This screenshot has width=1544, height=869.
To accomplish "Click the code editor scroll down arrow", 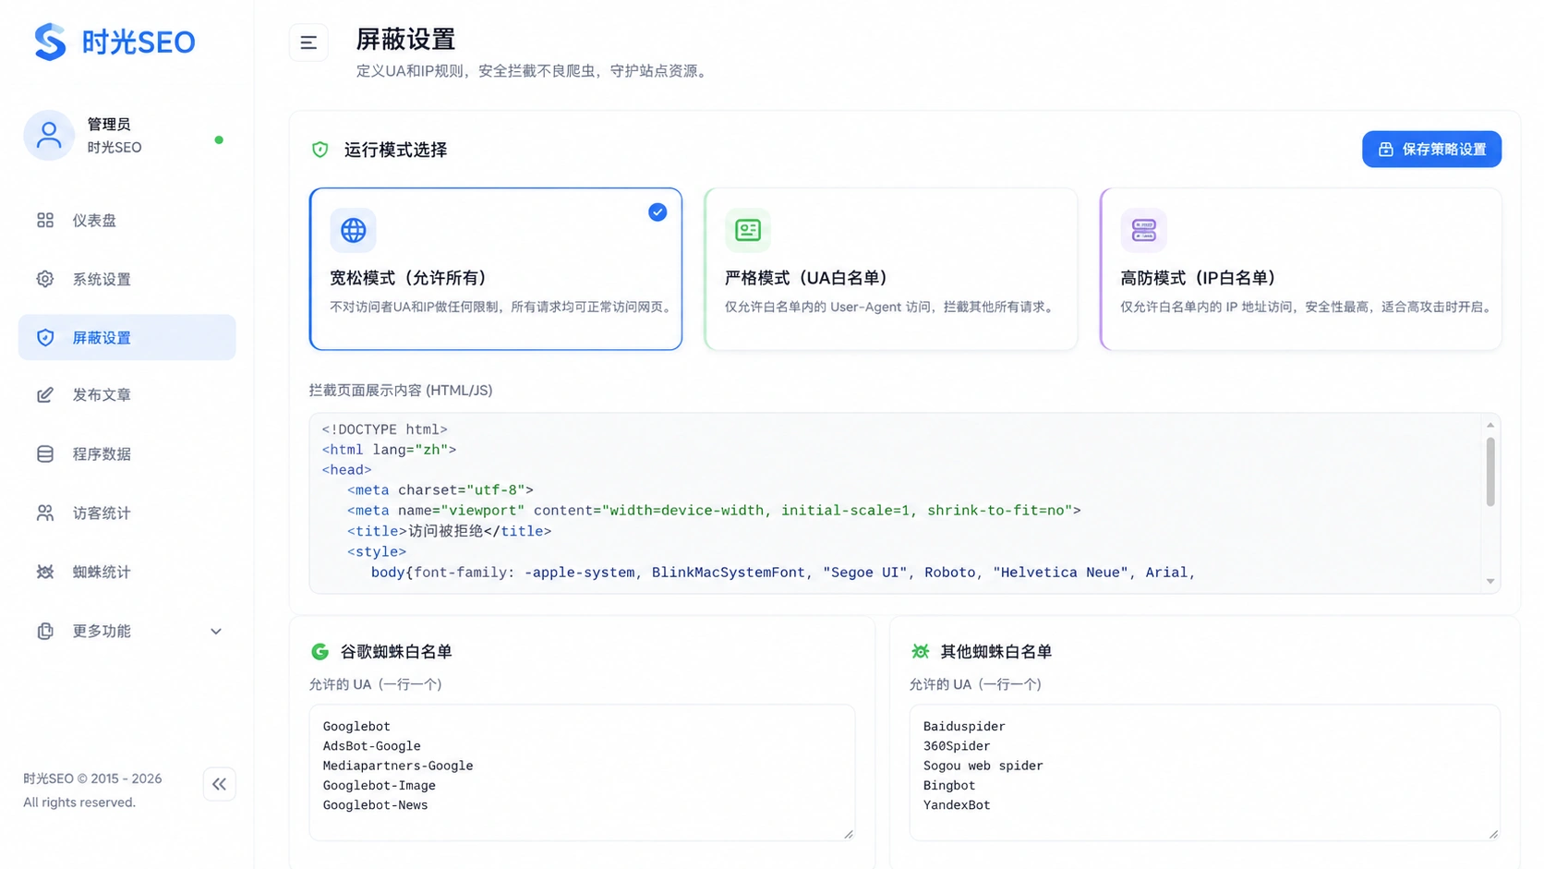I will (x=1490, y=582).
